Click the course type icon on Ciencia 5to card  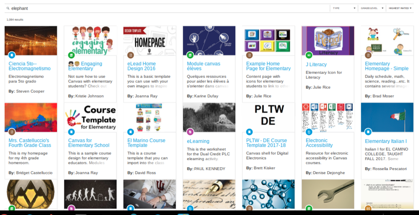(x=12, y=55)
